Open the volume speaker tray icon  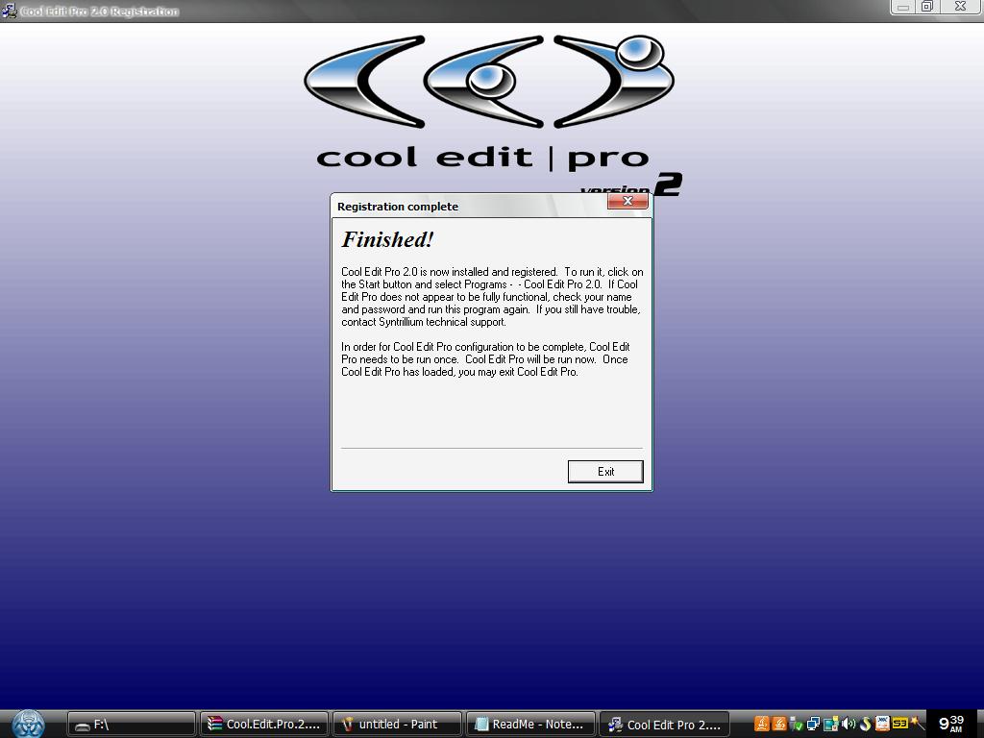849,724
